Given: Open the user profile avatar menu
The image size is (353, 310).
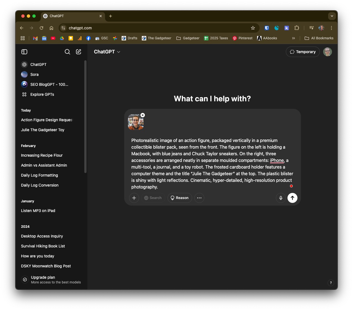Looking at the screenshot, I should click(328, 52).
